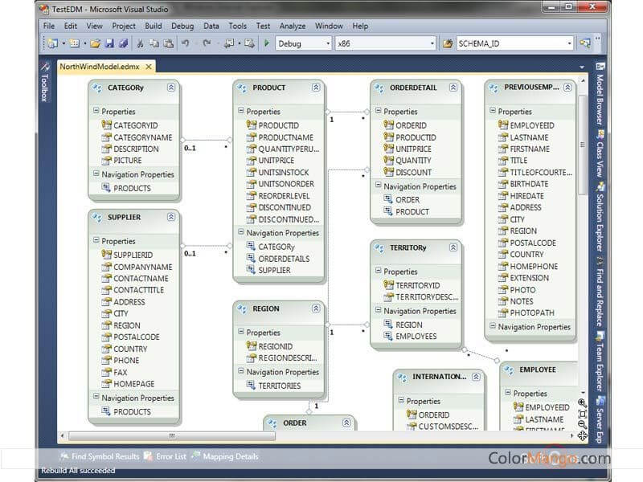
Task: Open the Find and Replace side panel
Action: pos(600,292)
